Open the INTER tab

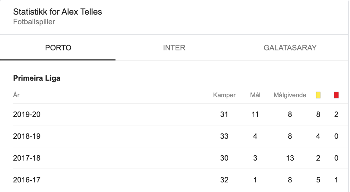(174, 48)
